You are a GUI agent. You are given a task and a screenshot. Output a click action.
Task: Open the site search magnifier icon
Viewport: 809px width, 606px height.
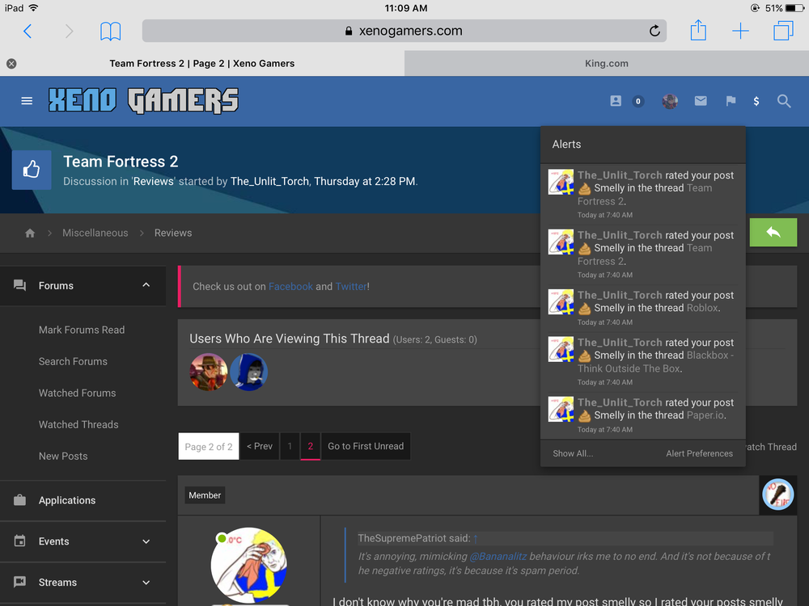pos(784,101)
